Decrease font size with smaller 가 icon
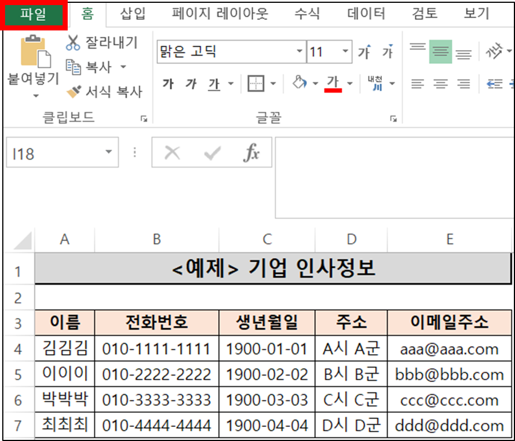 (x=388, y=51)
